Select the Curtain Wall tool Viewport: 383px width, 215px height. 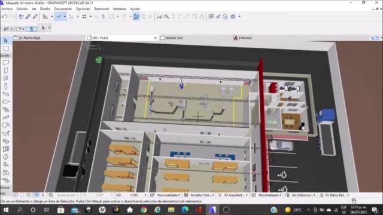[6, 149]
